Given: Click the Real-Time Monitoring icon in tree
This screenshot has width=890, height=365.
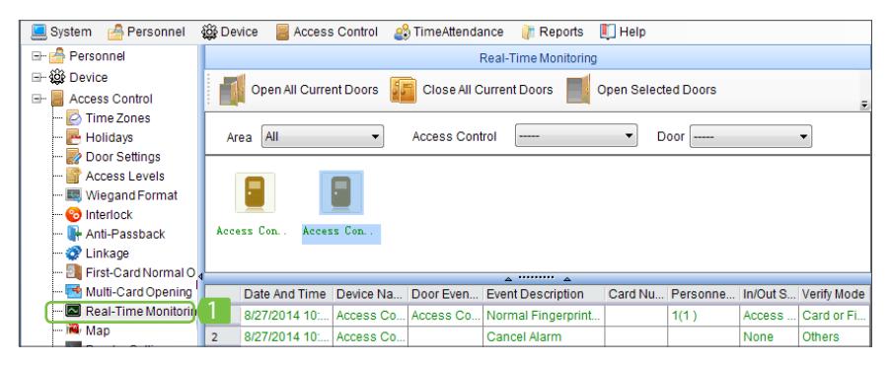Looking at the screenshot, I should point(74,312).
